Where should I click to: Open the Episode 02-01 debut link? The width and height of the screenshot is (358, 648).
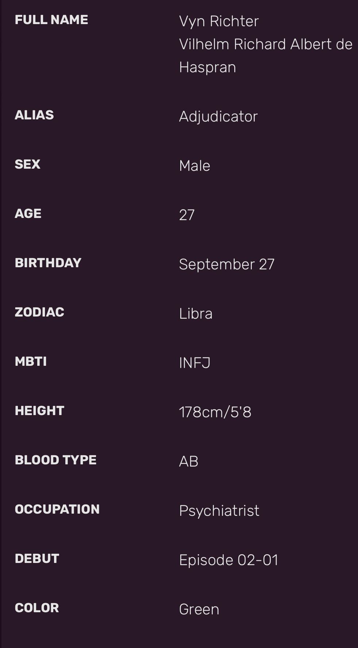228,560
